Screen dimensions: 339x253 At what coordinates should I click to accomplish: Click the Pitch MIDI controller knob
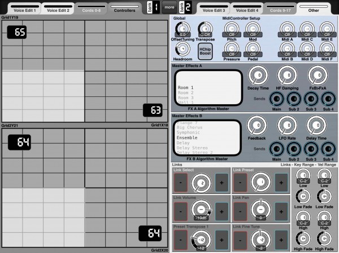pos(232,29)
